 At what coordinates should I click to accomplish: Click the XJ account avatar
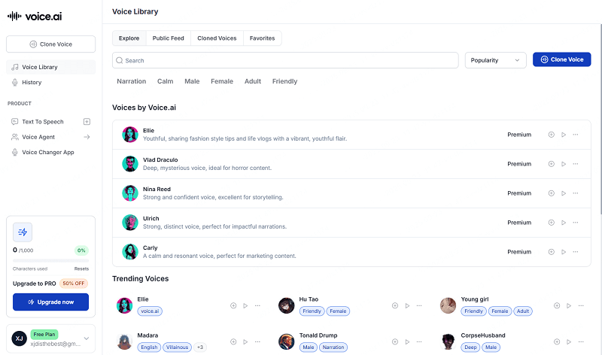pyautogui.click(x=20, y=338)
